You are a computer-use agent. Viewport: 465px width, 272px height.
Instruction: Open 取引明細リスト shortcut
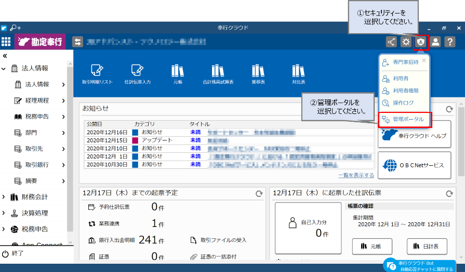97,74
